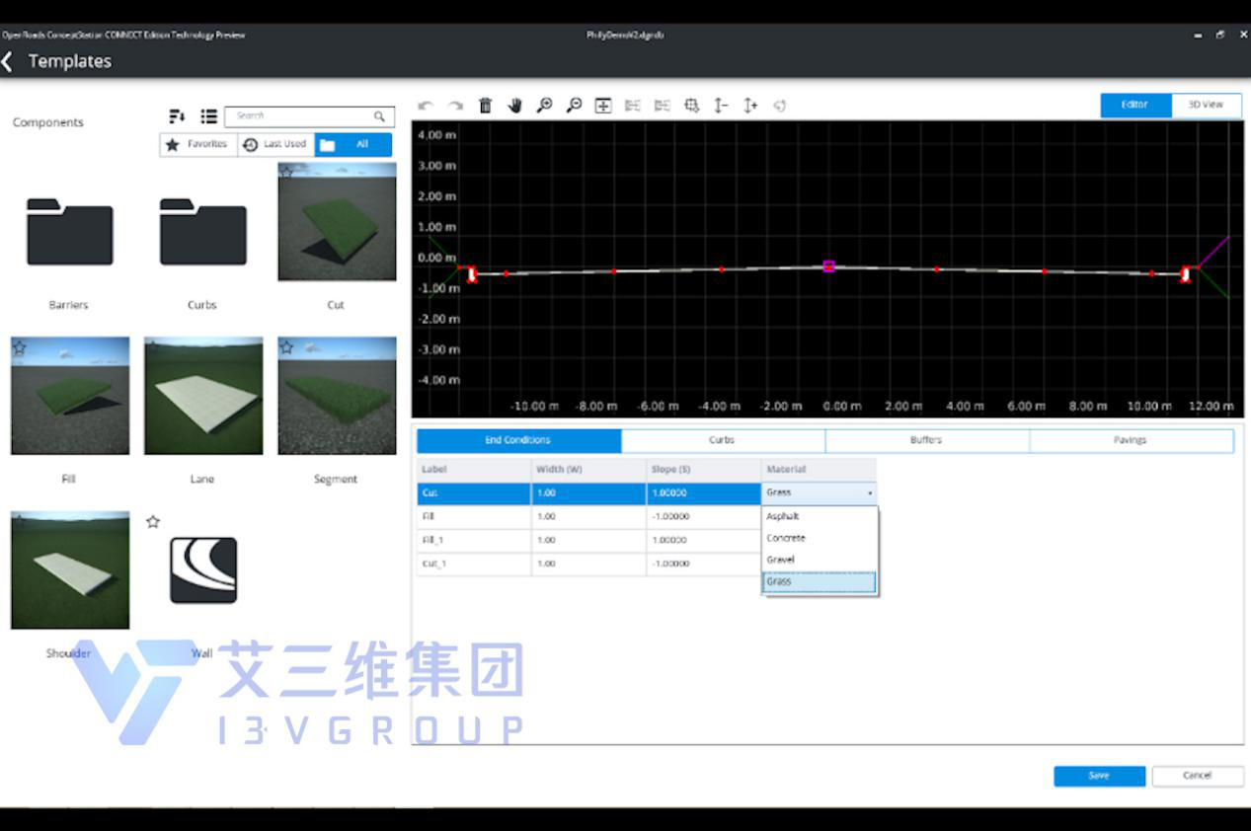Switch to the 3D View

tap(1206, 105)
